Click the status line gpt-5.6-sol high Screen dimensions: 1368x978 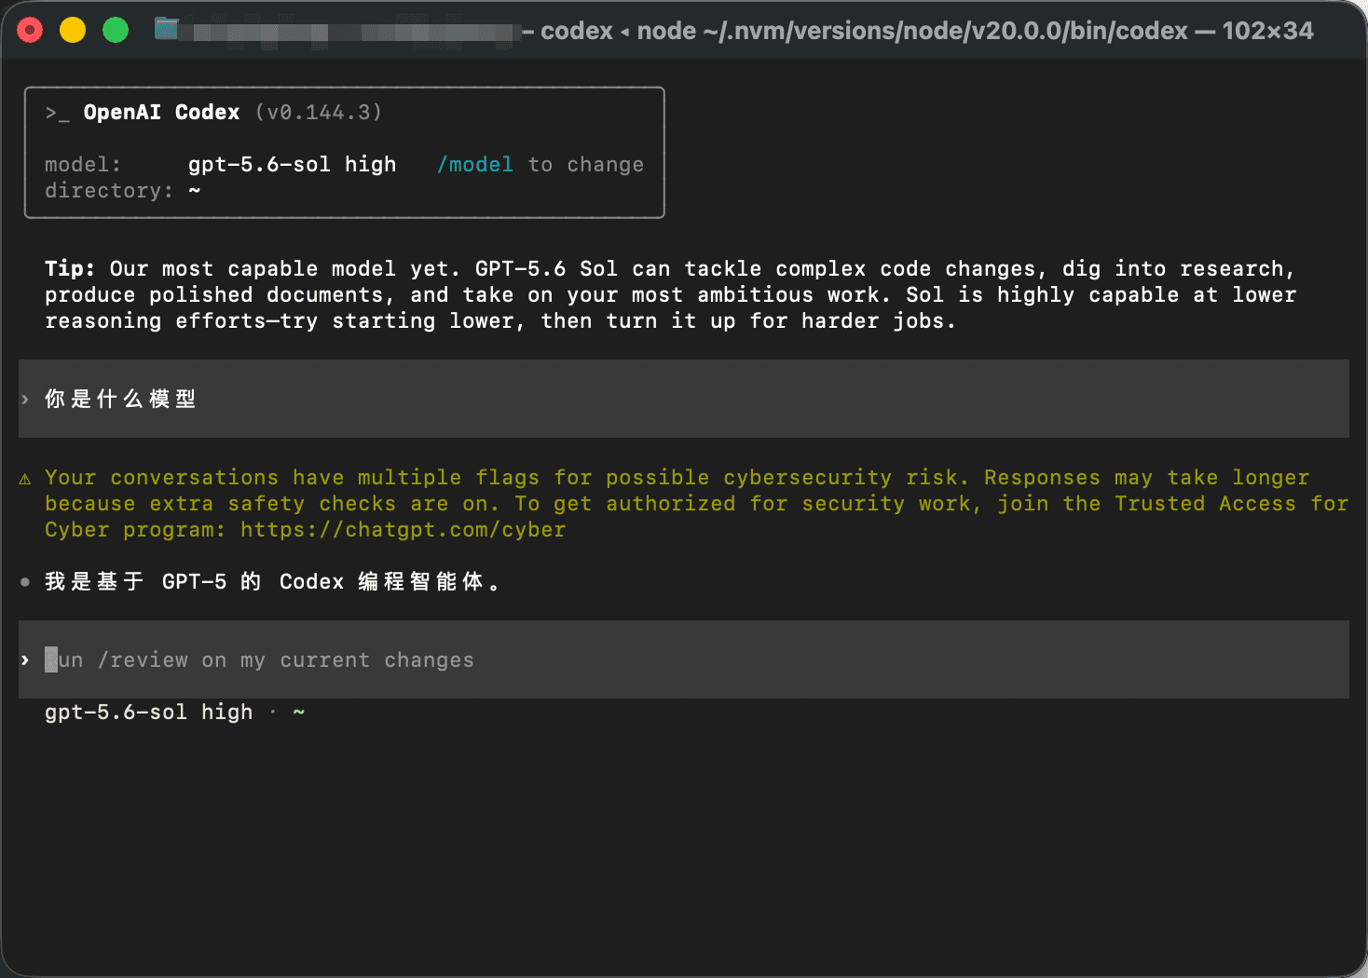coord(149,713)
